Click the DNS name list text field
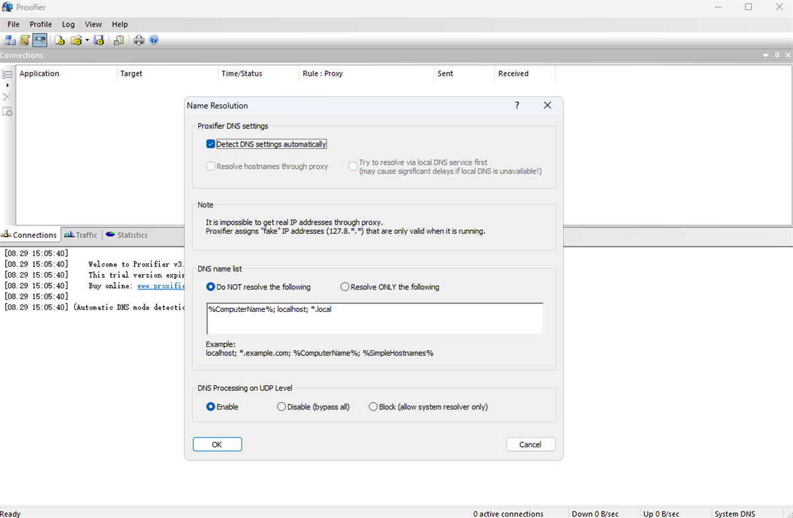This screenshot has height=518, width=793. pyautogui.click(x=375, y=318)
